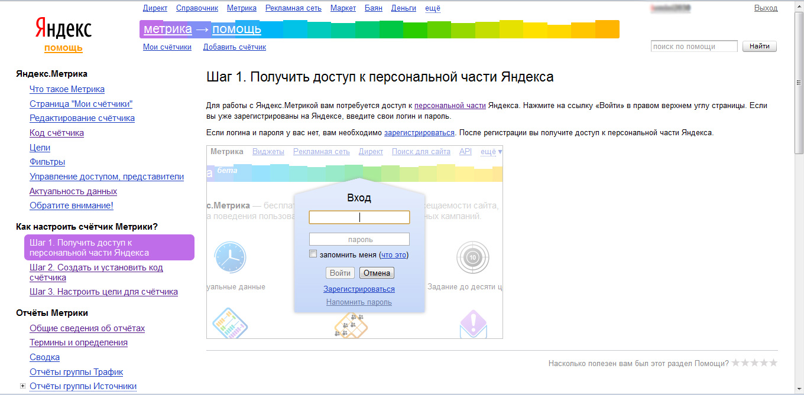Open Маркет in top navigation
Viewport: 804px width, 395px height.
[343, 8]
